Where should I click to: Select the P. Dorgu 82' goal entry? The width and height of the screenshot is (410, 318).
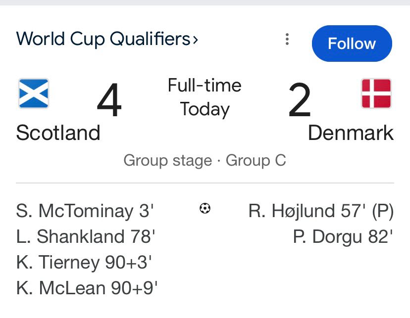343,237
